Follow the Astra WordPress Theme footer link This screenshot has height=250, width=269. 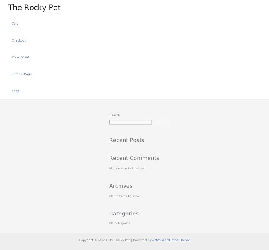(171, 240)
